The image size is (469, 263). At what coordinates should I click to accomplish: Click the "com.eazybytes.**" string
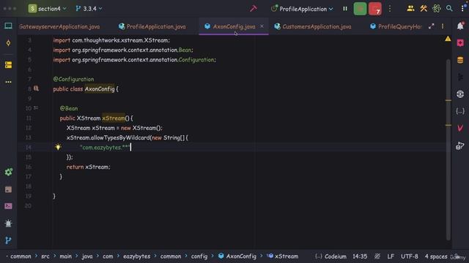[x=105, y=148]
